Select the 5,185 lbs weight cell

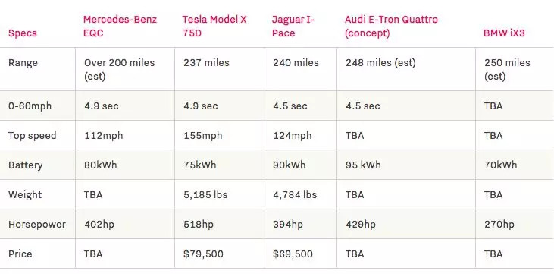tap(205, 195)
